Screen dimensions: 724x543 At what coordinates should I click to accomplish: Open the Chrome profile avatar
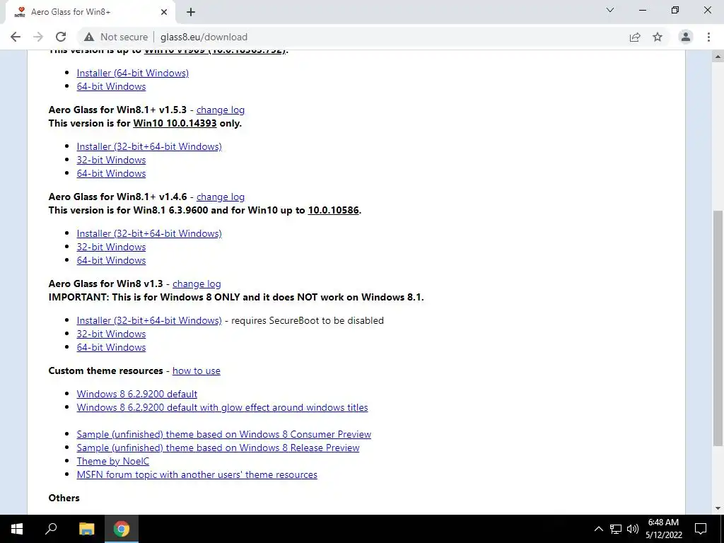[x=686, y=37]
